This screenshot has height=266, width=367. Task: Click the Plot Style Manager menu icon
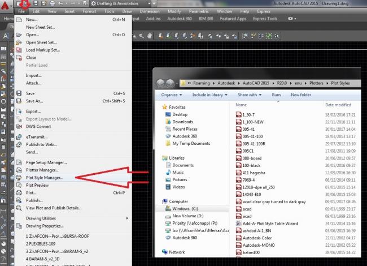[19, 177]
